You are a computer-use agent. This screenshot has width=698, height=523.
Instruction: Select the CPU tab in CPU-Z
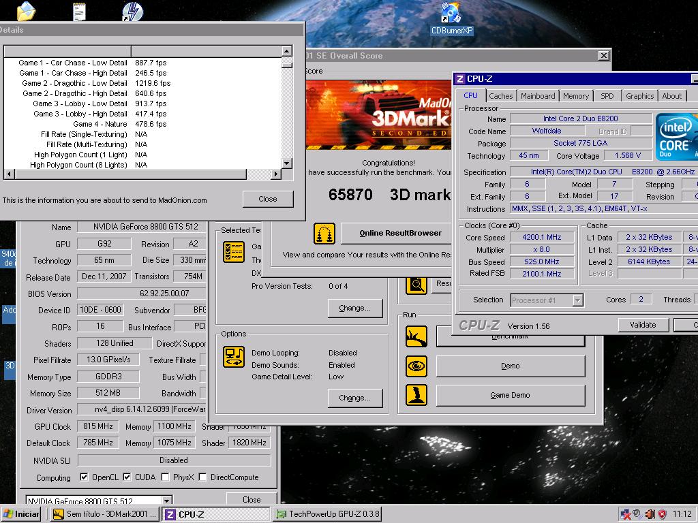(x=470, y=95)
